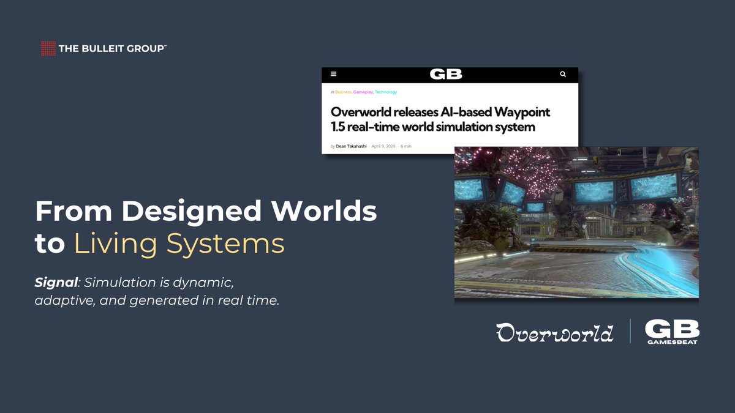Click author name Dean Takahashi
Viewport: 735px width, 413px height.
click(351, 146)
